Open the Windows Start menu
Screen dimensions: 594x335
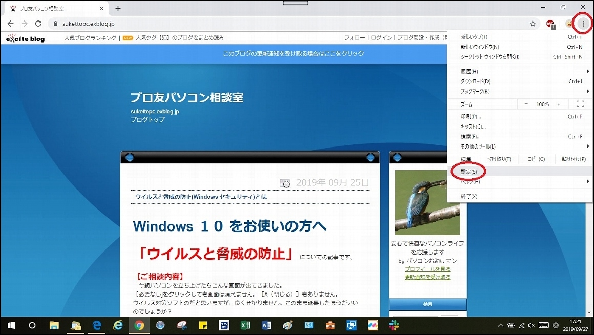(x=11, y=326)
